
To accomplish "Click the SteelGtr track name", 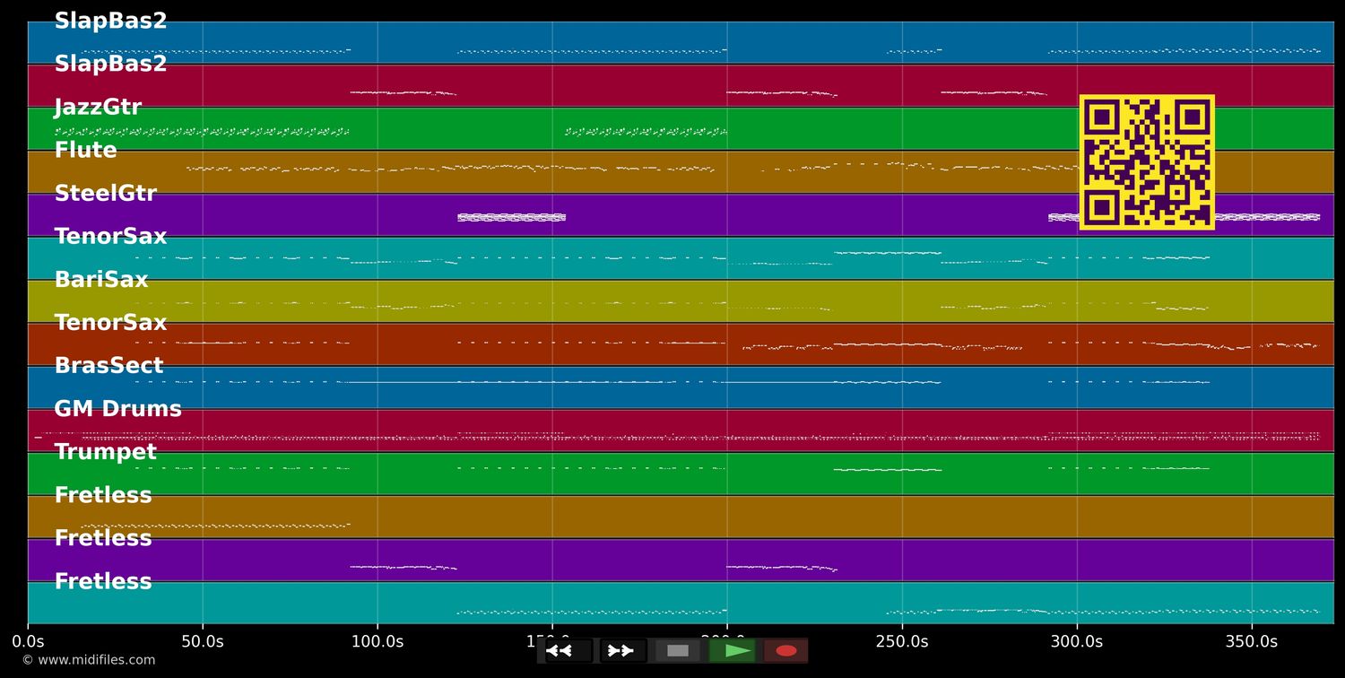I will pyautogui.click(x=105, y=194).
